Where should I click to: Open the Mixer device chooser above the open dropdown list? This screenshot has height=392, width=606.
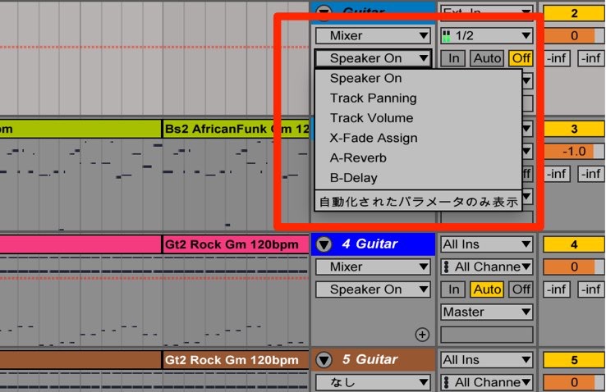[x=373, y=35]
